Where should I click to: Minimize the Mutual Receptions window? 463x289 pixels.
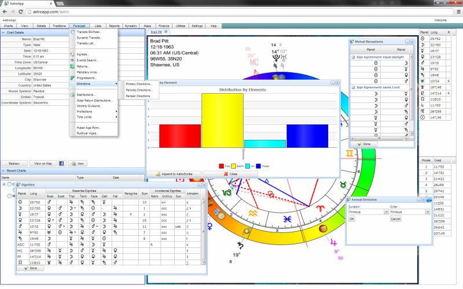pos(406,42)
